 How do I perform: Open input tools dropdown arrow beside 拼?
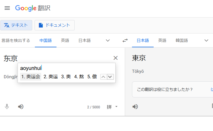[x=116, y=107]
